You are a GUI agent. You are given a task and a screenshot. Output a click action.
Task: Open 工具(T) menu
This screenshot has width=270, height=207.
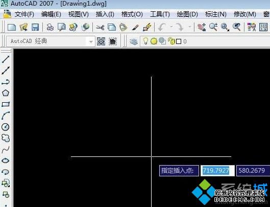pos(160,14)
